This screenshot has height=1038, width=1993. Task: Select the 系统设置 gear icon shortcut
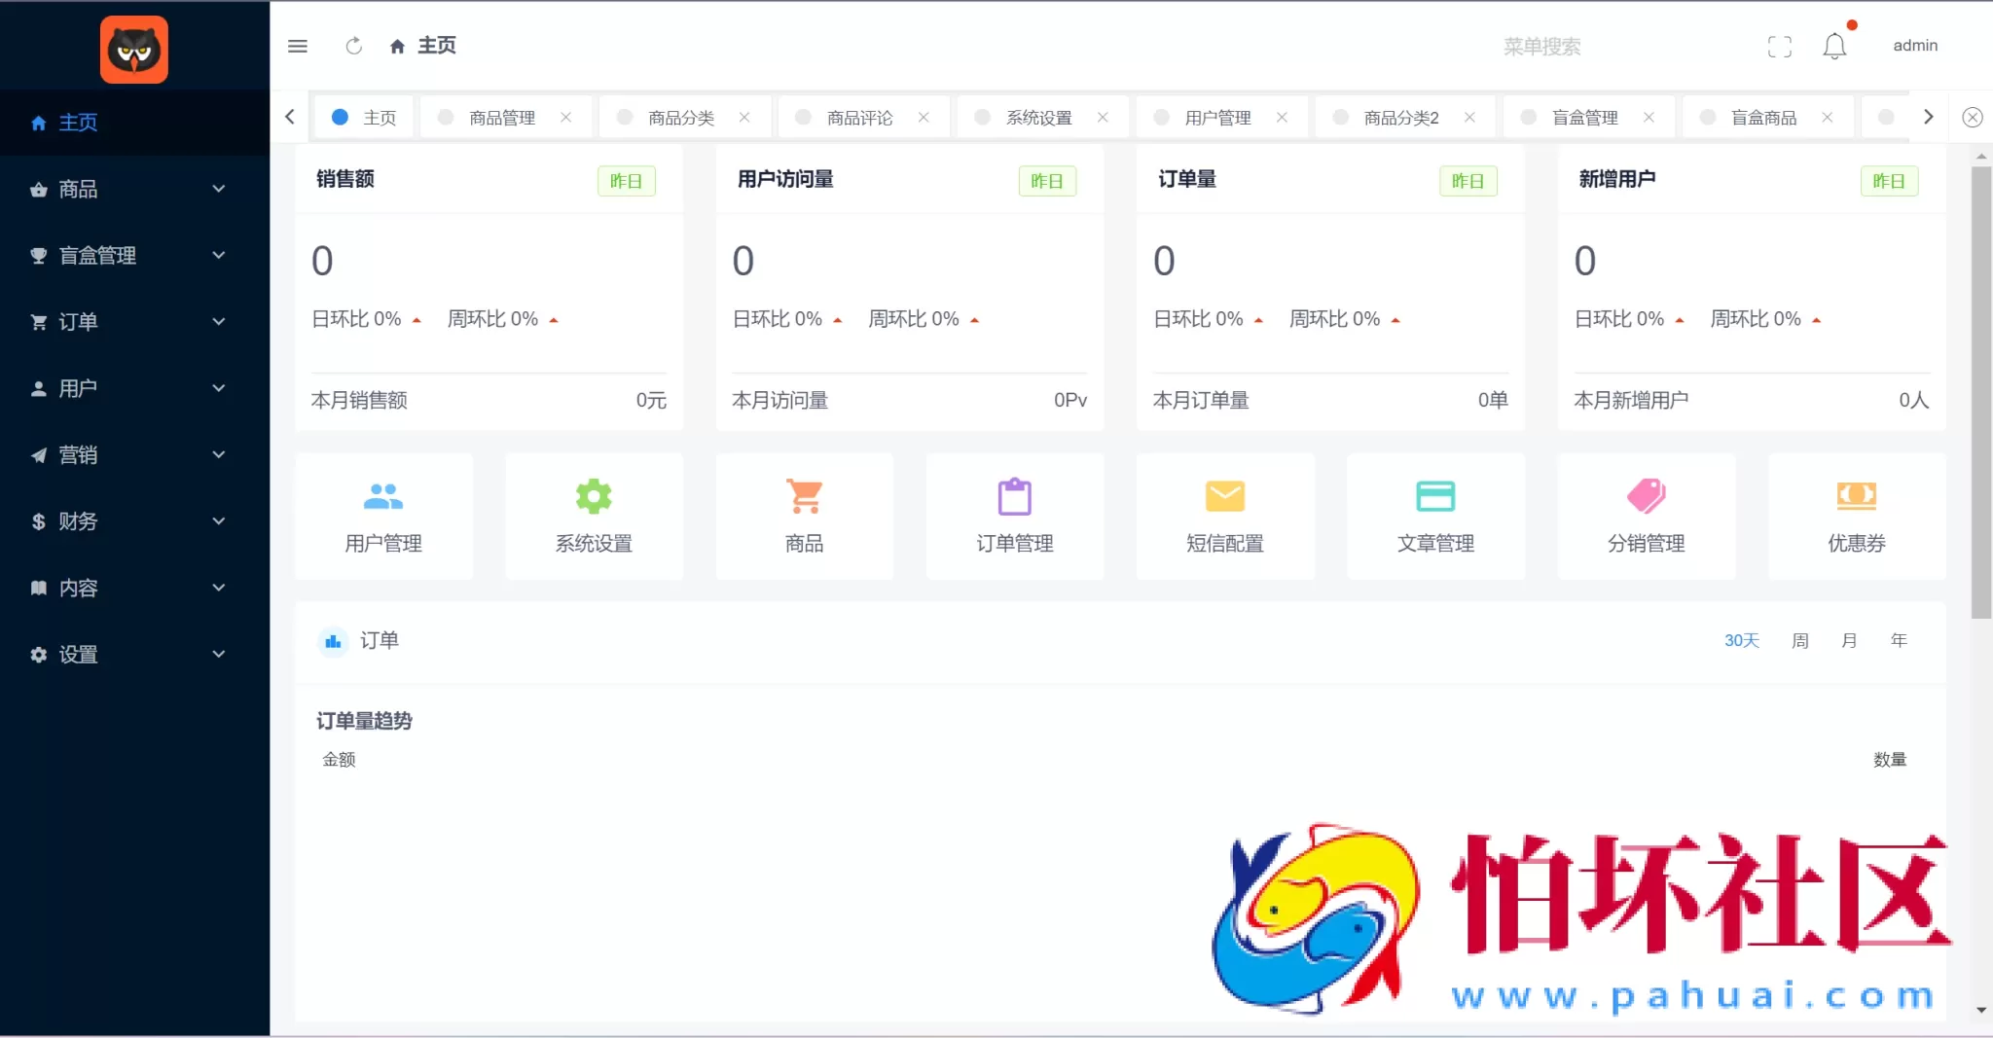593,497
